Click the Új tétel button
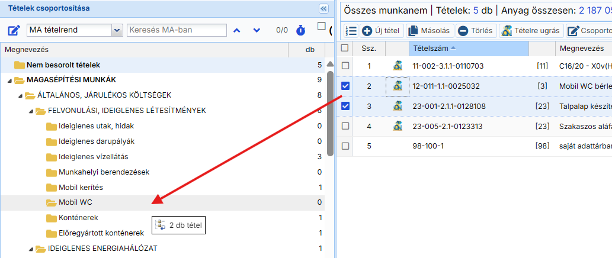This screenshot has height=258, width=612. 382,31
